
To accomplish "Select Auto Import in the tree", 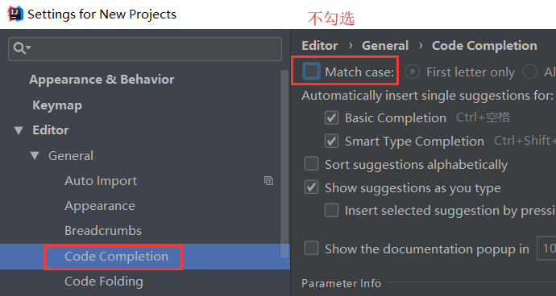I will [101, 181].
